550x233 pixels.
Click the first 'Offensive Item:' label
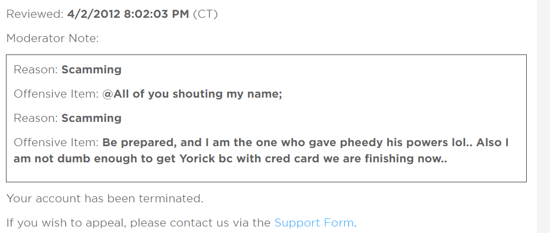[x=56, y=94]
